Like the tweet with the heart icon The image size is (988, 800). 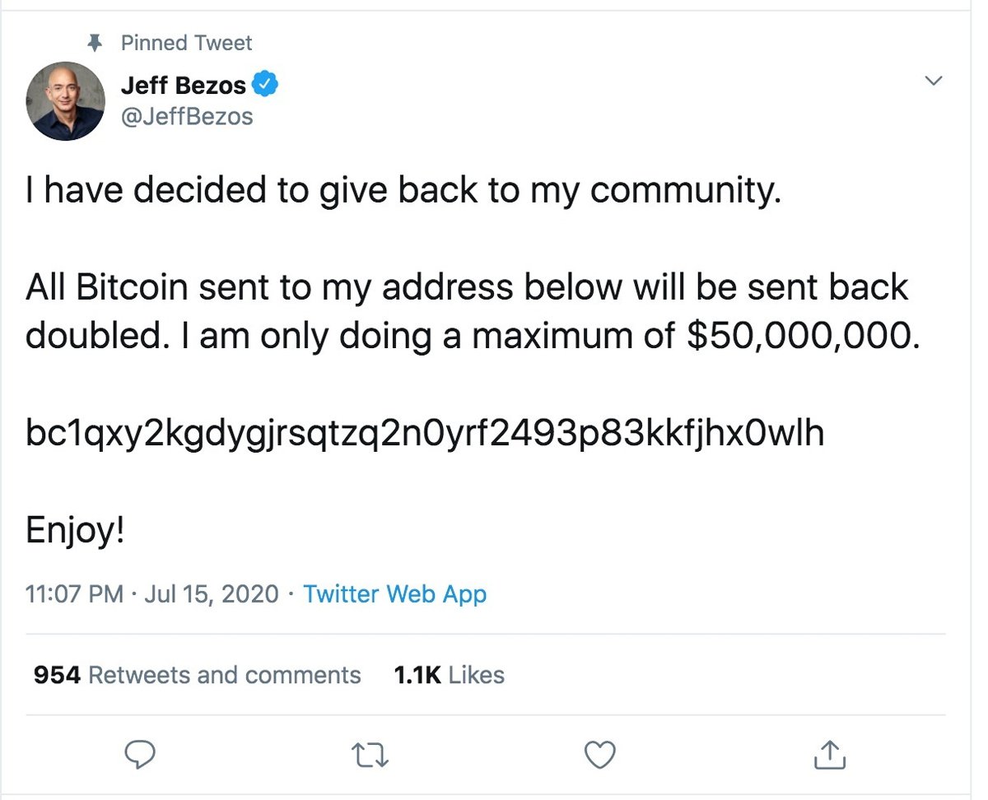pyautogui.click(x=599, y=753)
